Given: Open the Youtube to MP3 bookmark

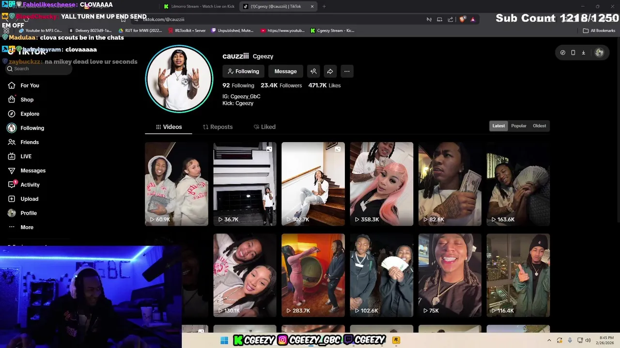Looking at the screenshot, I should click(x=40, y=30).
